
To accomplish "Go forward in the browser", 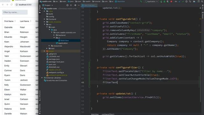I will (x=7, y=4).
